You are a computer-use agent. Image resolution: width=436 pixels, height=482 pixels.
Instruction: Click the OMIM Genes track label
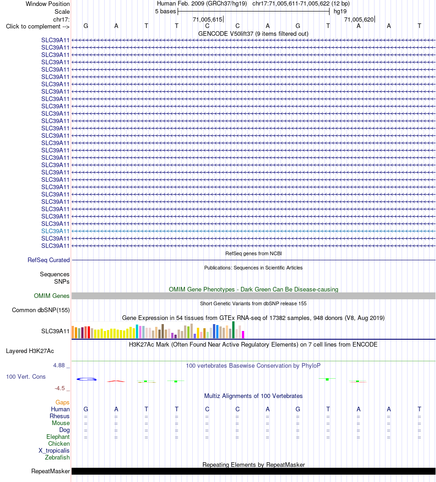pyautogui.click(x=51, y=296)
